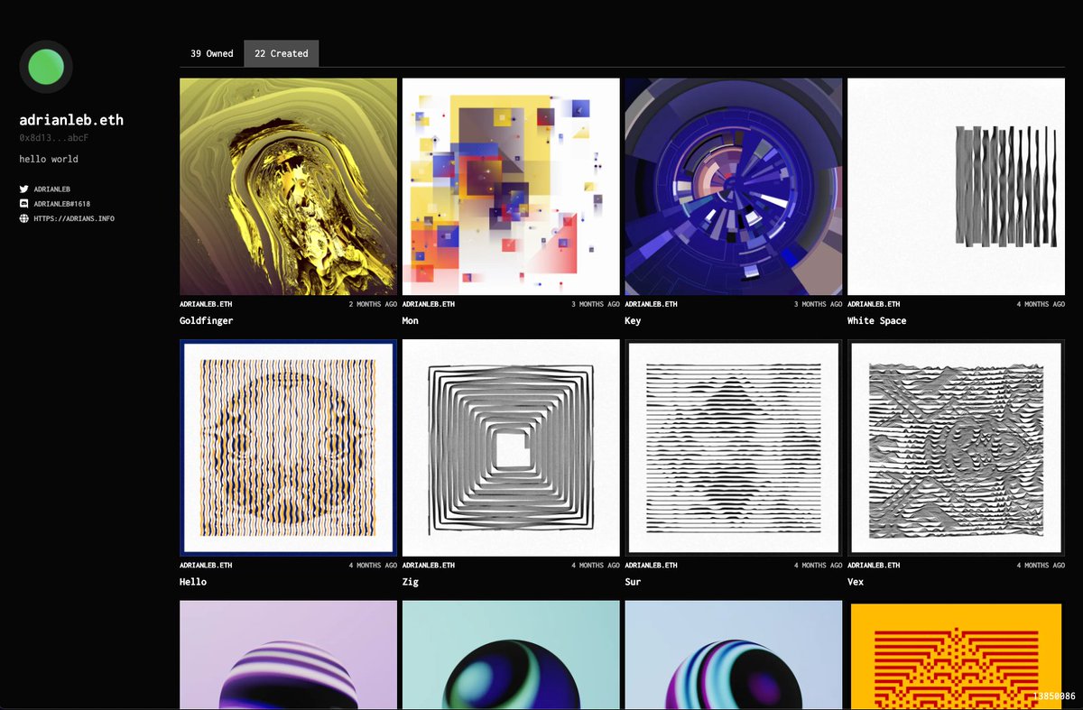
Task: Click 4 MONTHS AGO timestamp under Hello artwork
Action: click(x=373, y=566)
